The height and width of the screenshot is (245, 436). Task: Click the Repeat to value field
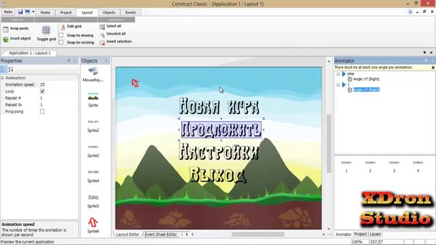(59, 105)
